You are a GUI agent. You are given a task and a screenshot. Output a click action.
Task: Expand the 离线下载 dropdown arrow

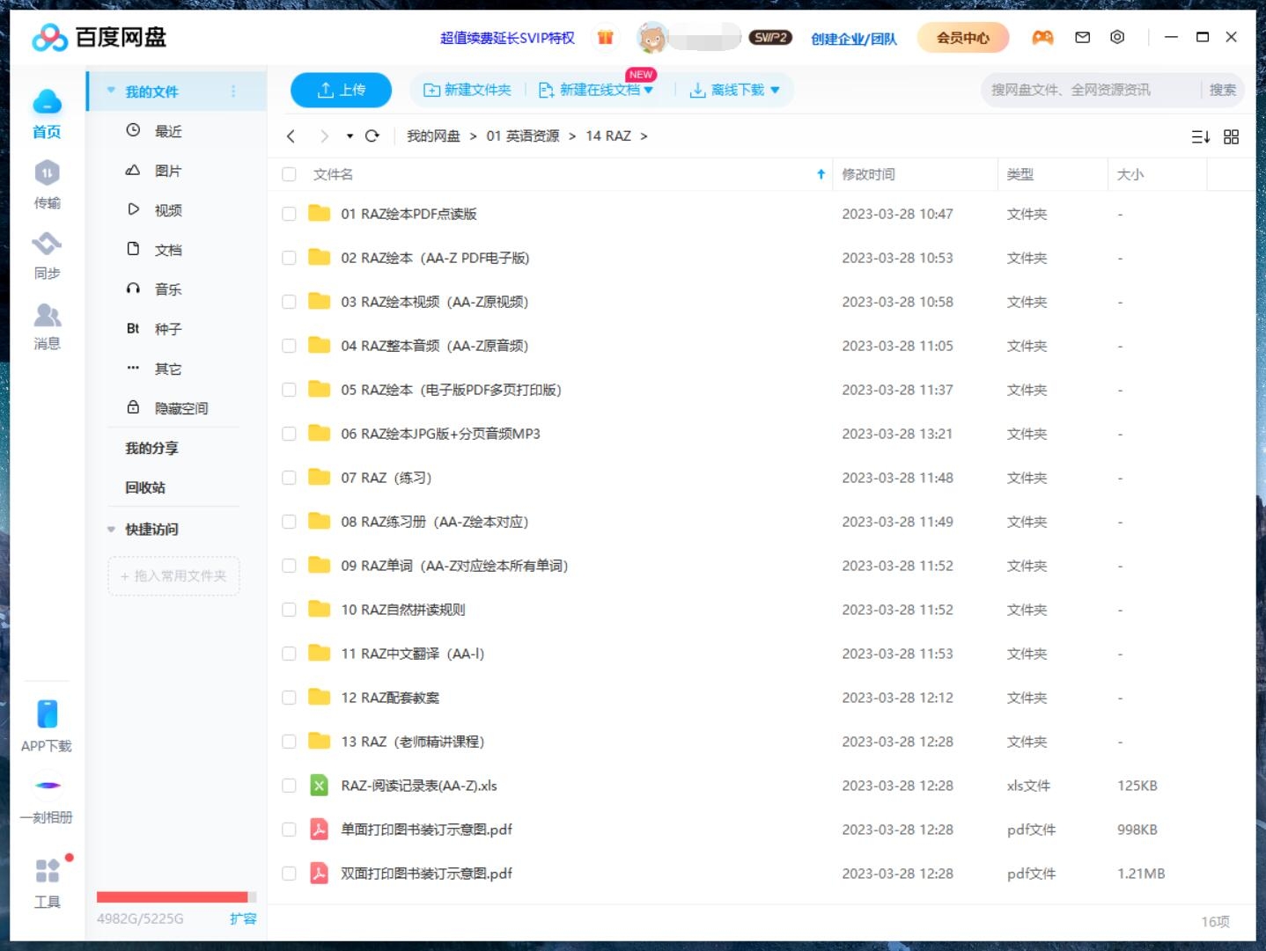(x=774, y=89)
